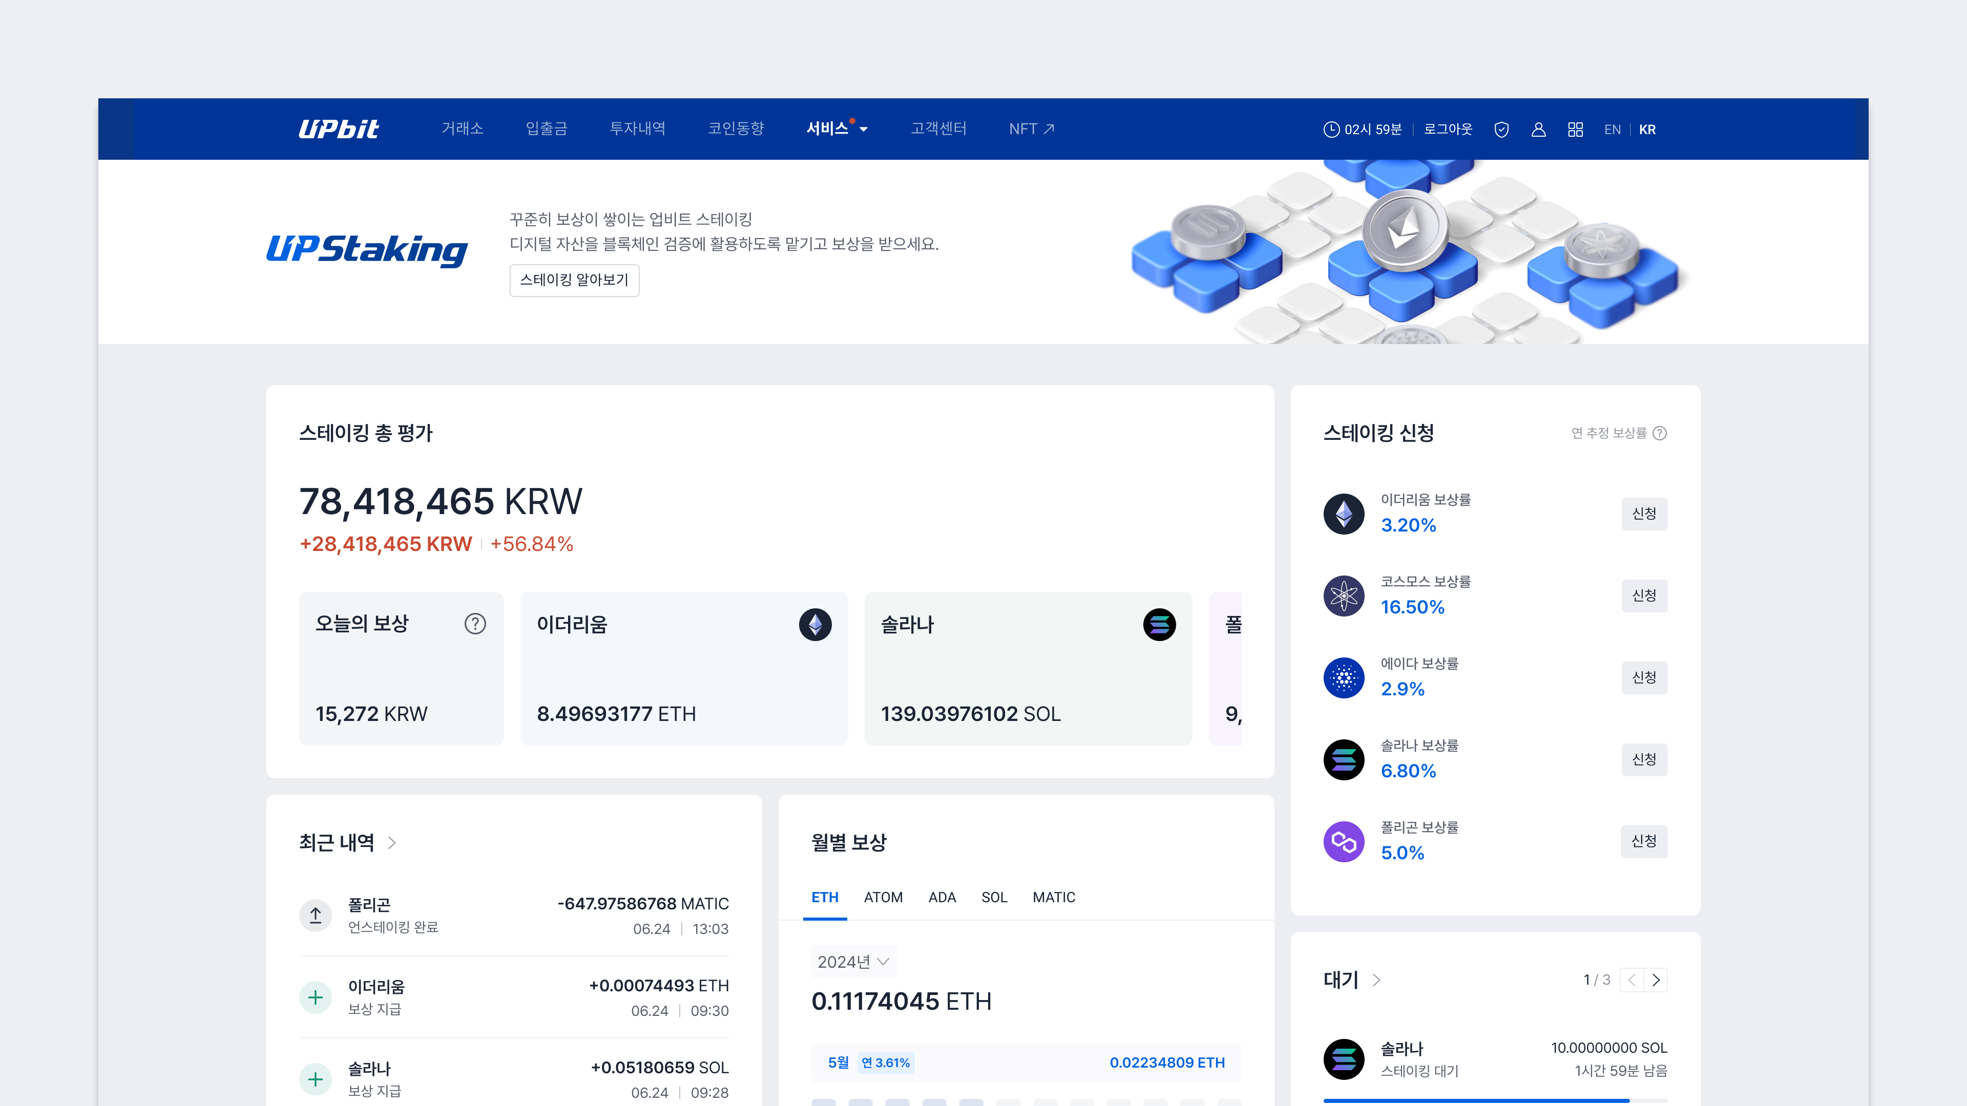Click the 0.11174045 ETH yearly total

coord(901,1002)
